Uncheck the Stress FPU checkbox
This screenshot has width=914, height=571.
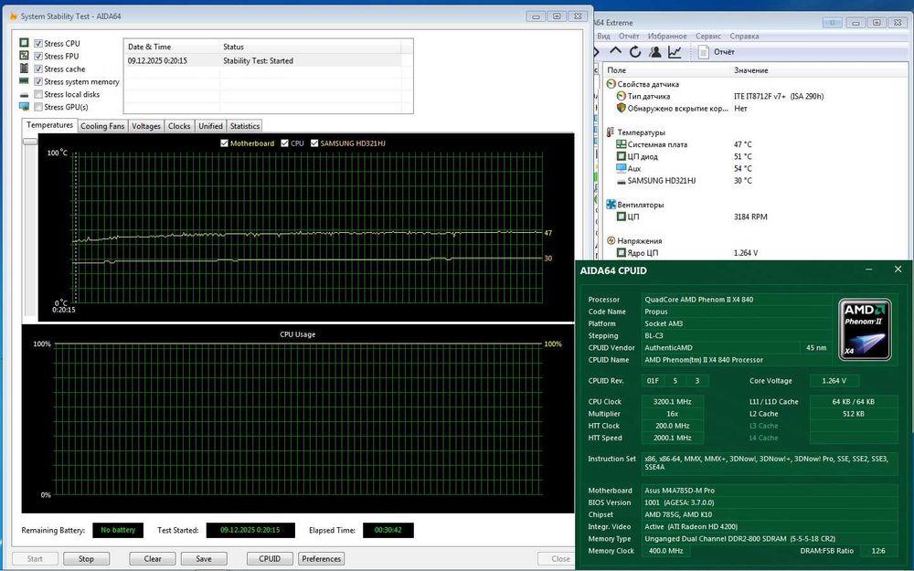(38, 56)
